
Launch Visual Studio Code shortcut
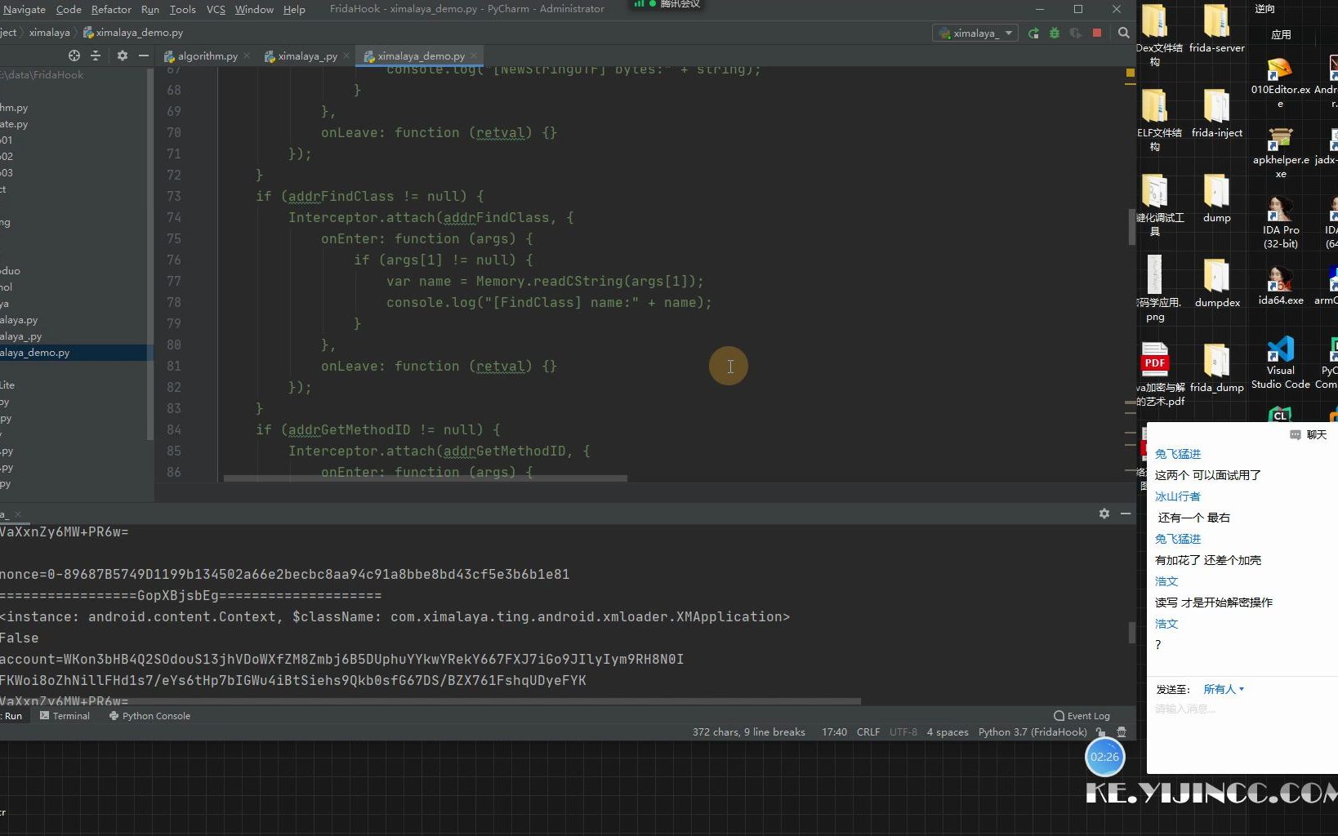coord(1280,363)
